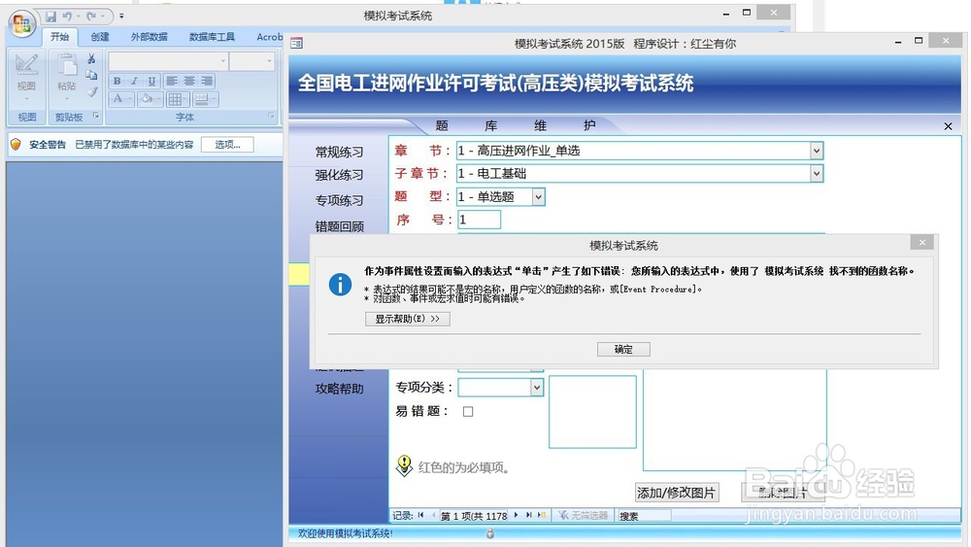Toggle Bold formatting
The image size is (971, 547).
click(117, 82)
